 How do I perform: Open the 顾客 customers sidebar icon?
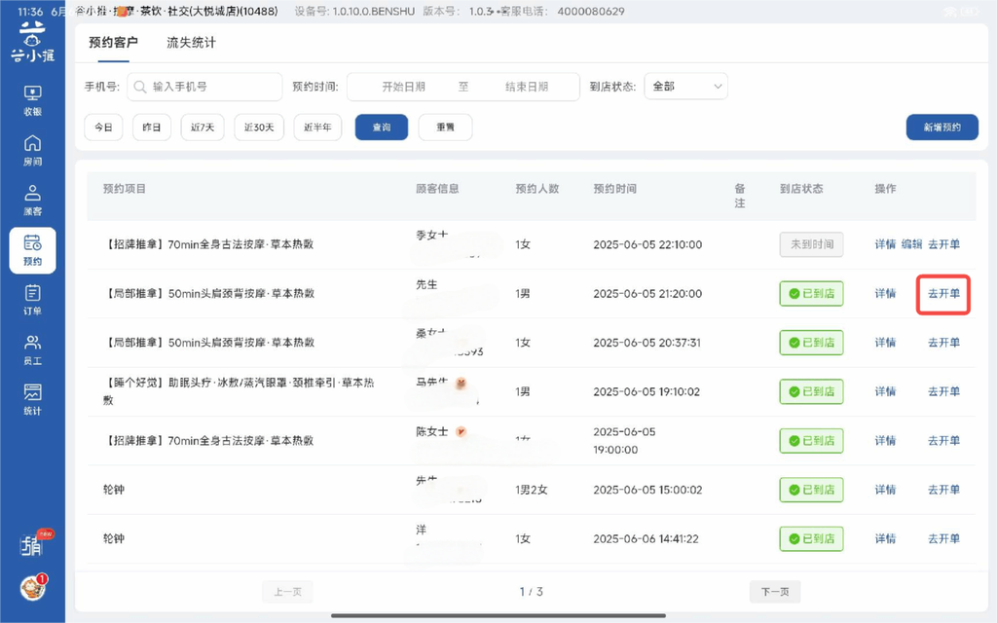(32, 201)
